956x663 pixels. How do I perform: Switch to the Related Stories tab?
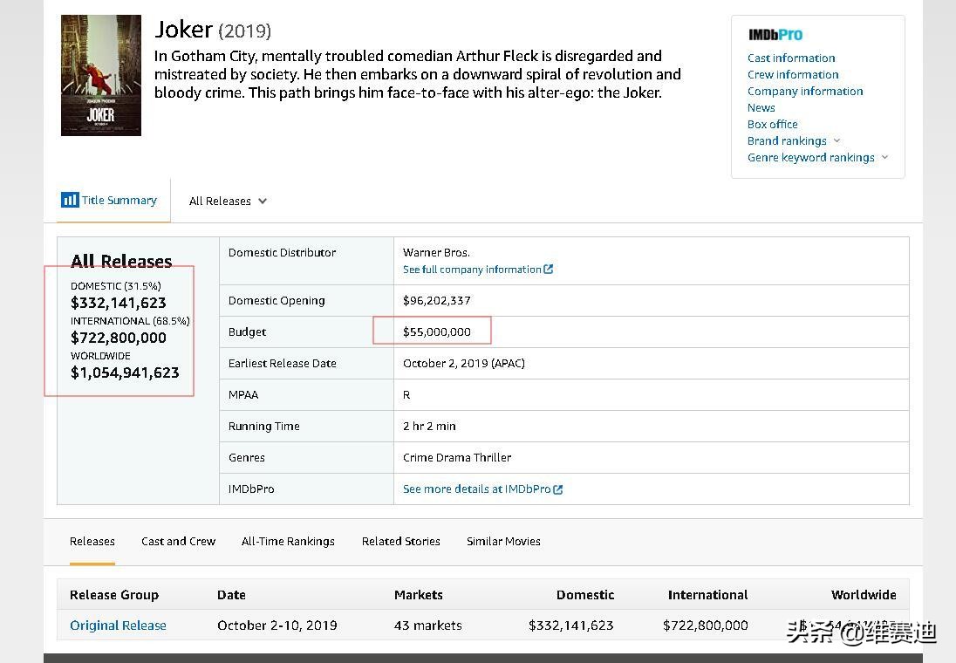pyautogui.click(x=400, y=541)
